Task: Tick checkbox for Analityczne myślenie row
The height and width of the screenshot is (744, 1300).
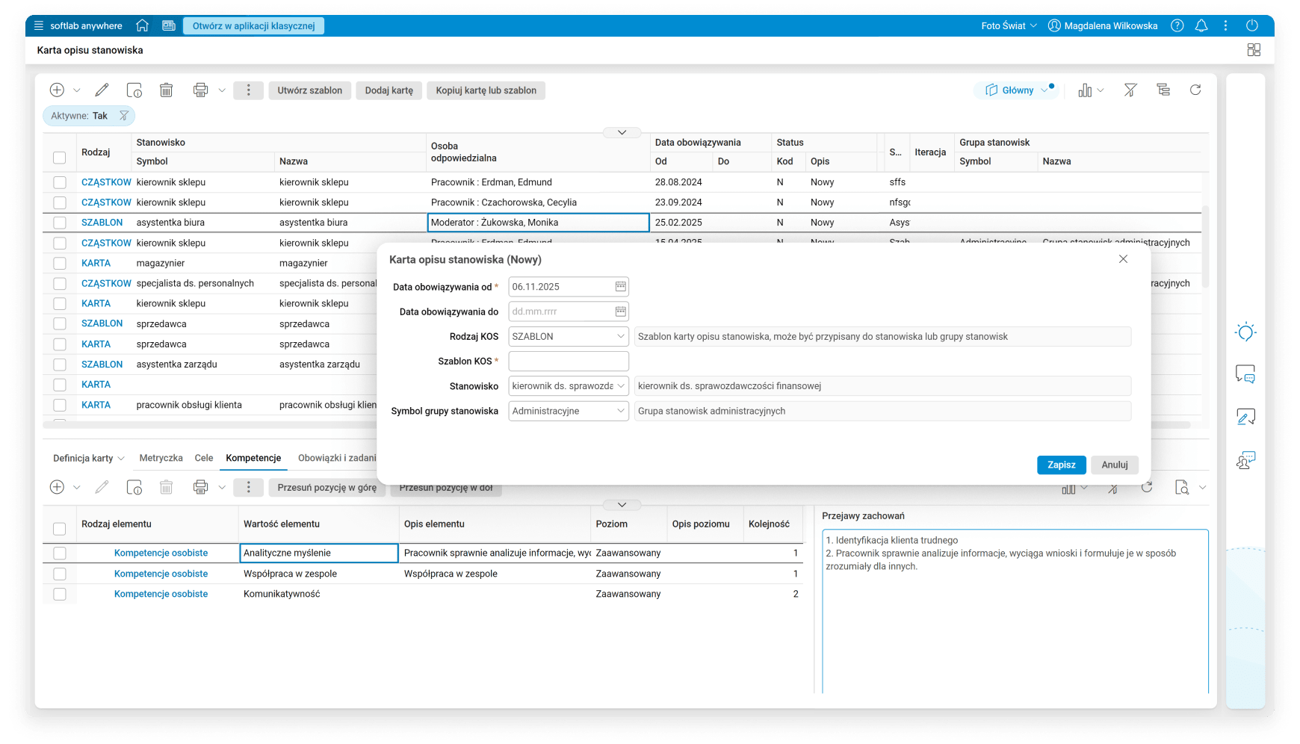Action: 60,554
